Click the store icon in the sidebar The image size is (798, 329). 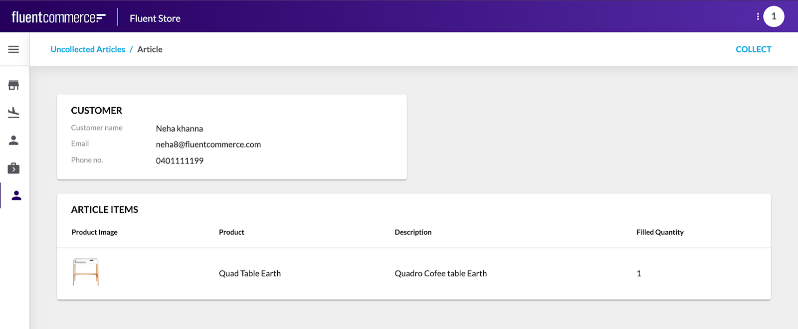point(13,85)
